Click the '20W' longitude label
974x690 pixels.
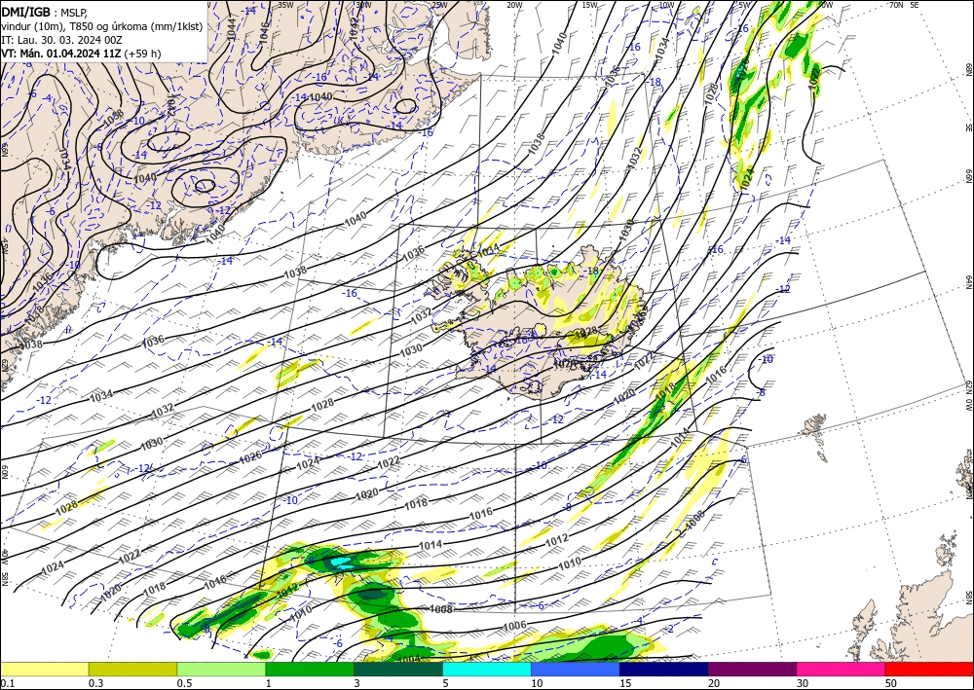[x=514, y=5]
